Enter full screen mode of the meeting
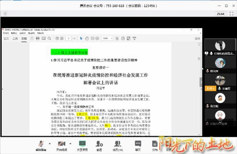The height and width of the screenshot is (154, 237). 231,14
